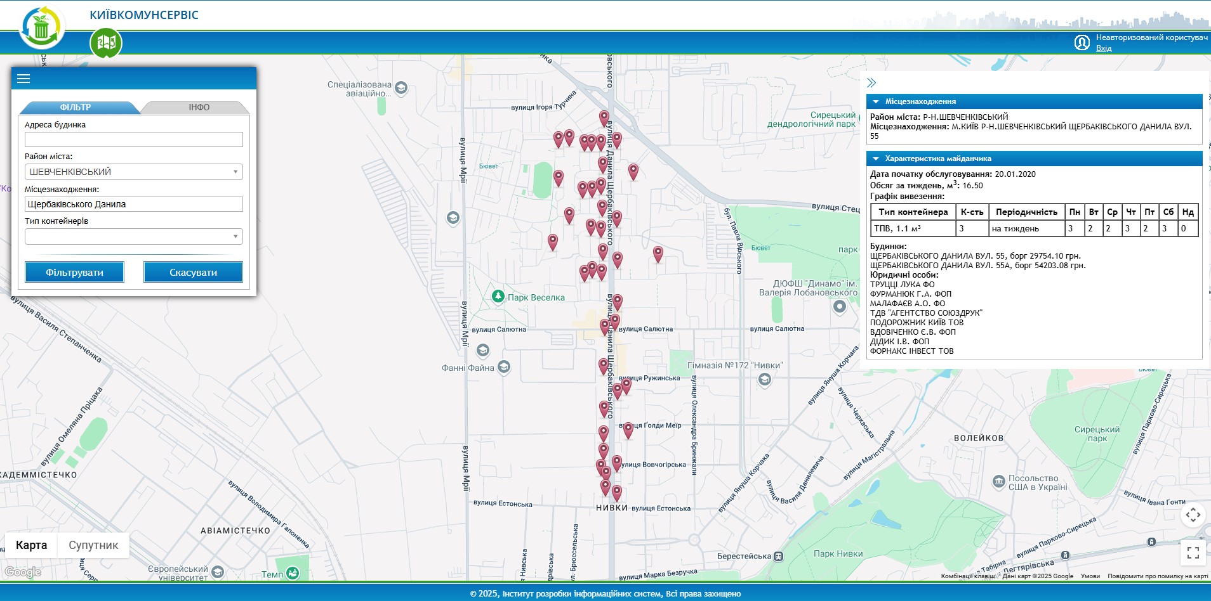Collapse the right info panel with double chevron
Viewport: 1211px width, 601px height.
coord(871,82)
